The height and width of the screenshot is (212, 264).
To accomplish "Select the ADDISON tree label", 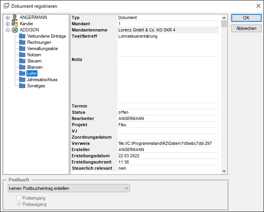I will tap(29, 30).
